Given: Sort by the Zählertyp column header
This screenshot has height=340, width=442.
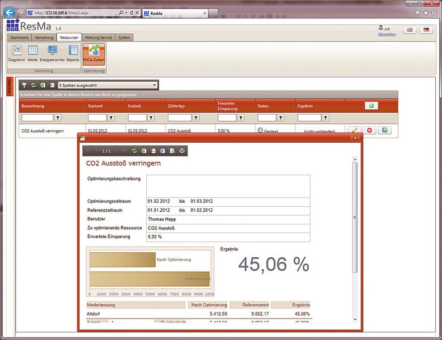Looking at the screenshot, I should tap(176, 106).
